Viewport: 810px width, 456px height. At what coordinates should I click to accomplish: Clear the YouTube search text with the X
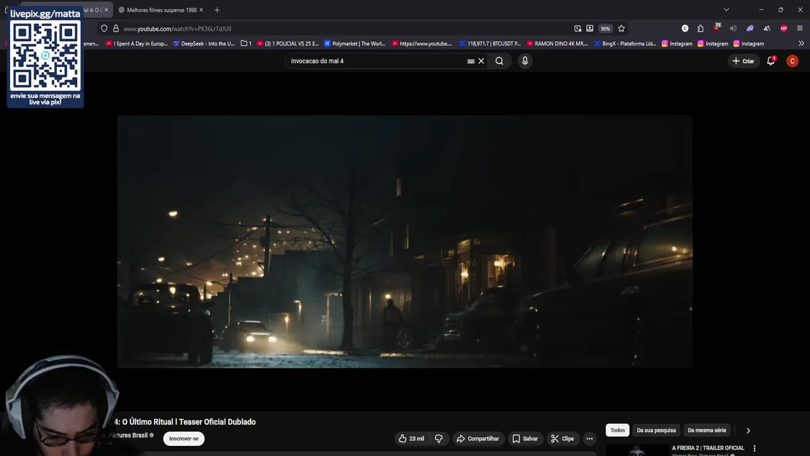point(481,61)
